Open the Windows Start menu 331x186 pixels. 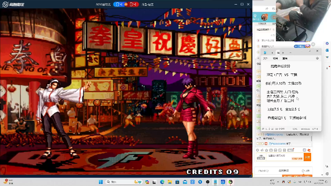[101, 182]
